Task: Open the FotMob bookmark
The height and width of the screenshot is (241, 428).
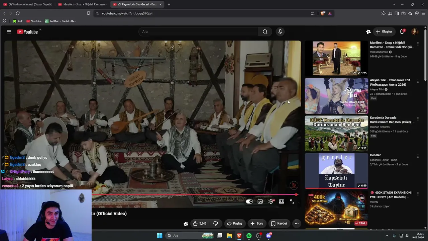Action: click(x=60, y=21)
